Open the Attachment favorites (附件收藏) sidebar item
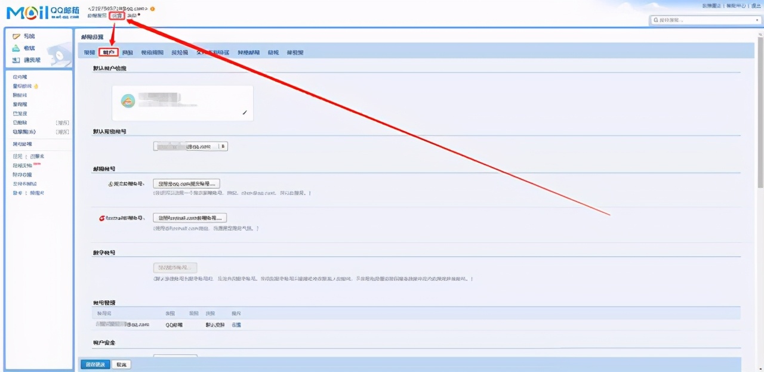The height and width of the screenshot is (372, 764). (22, 175)
